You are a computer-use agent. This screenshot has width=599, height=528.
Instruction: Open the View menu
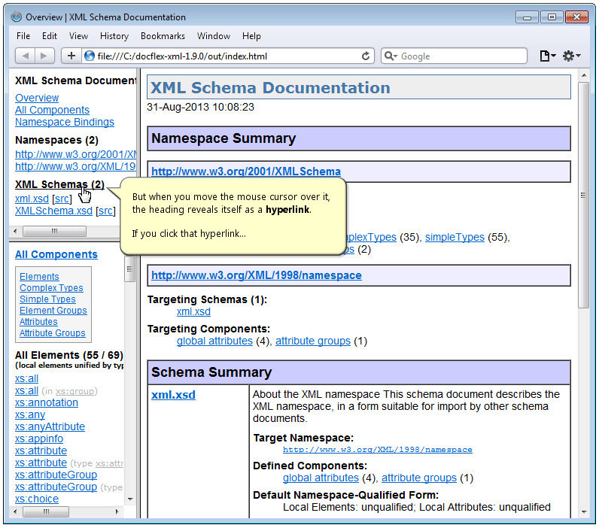pos(78,35)
